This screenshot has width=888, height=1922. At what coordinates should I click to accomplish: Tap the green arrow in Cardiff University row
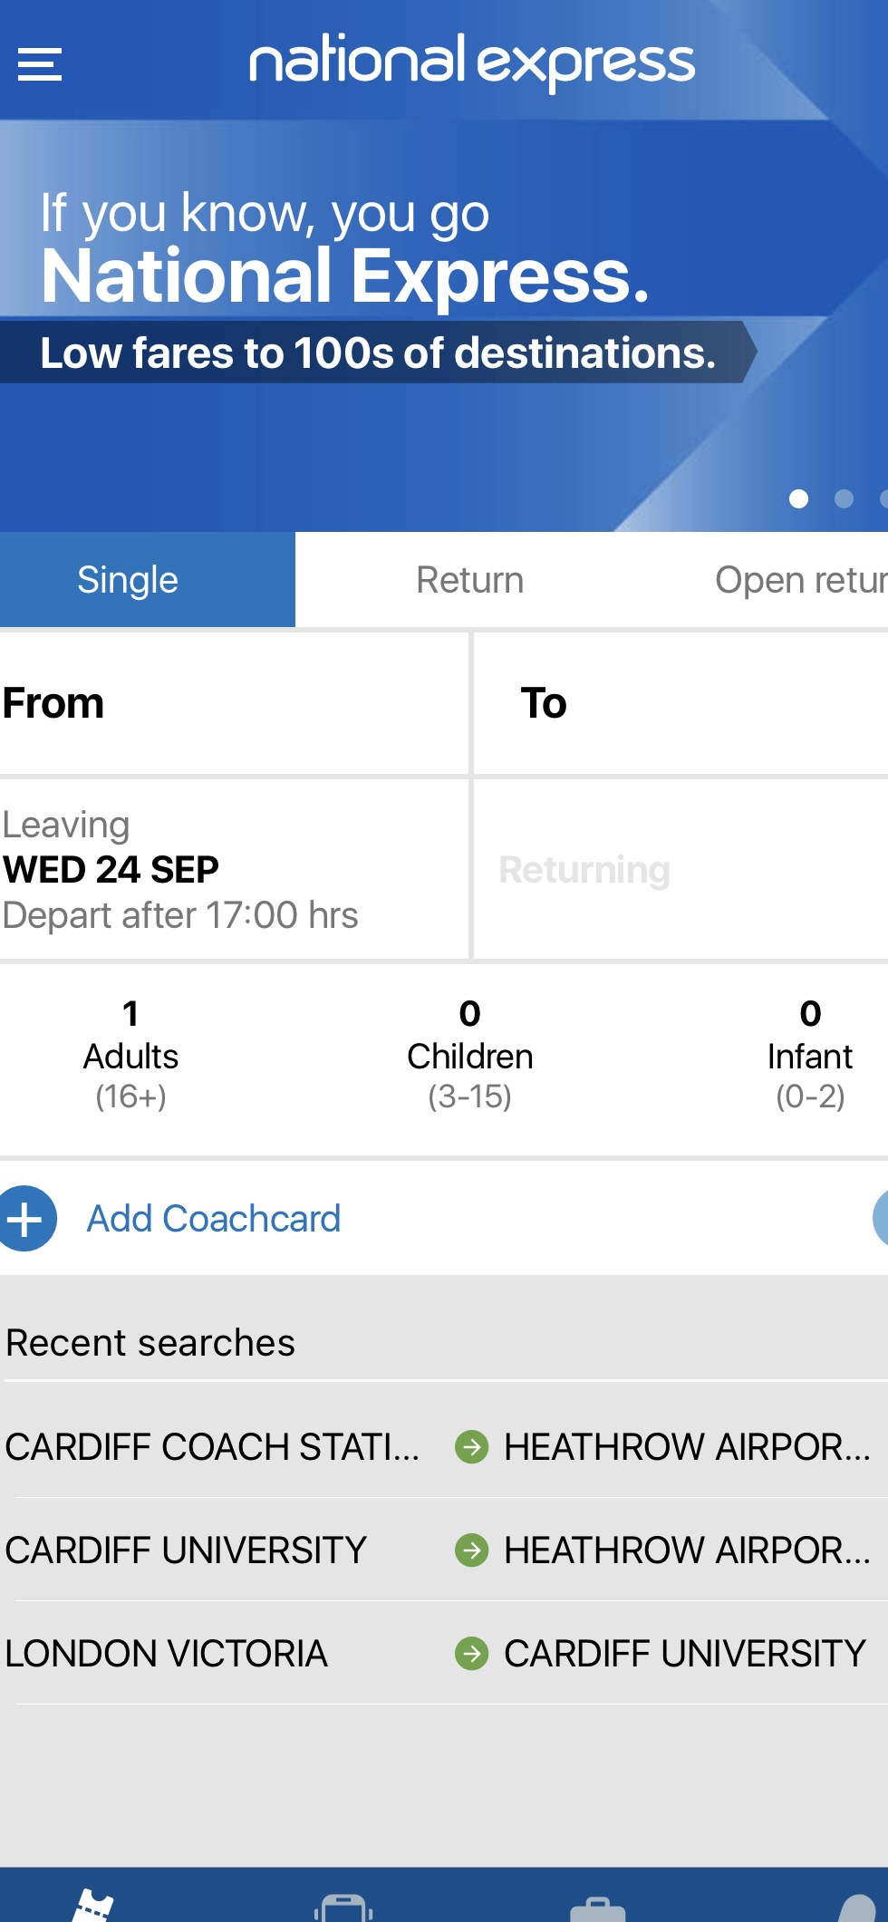click(x=471, y=1550)
